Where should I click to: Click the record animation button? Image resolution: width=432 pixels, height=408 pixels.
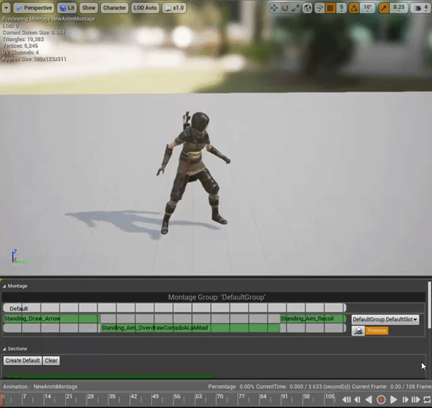click(x=381, y=400)
